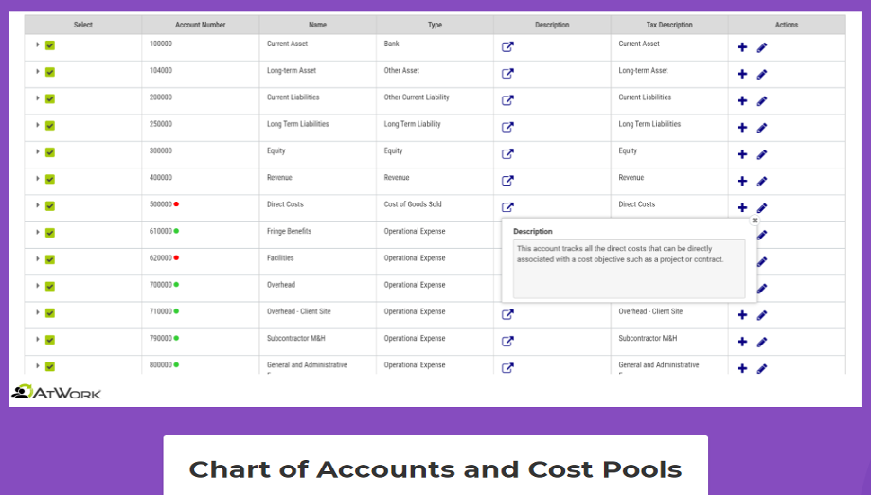Edit the Current Liabilities account

click(762, 100)
